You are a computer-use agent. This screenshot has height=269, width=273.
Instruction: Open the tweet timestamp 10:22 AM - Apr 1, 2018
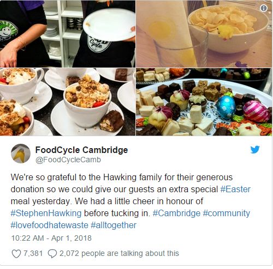(x=51, y=238)
